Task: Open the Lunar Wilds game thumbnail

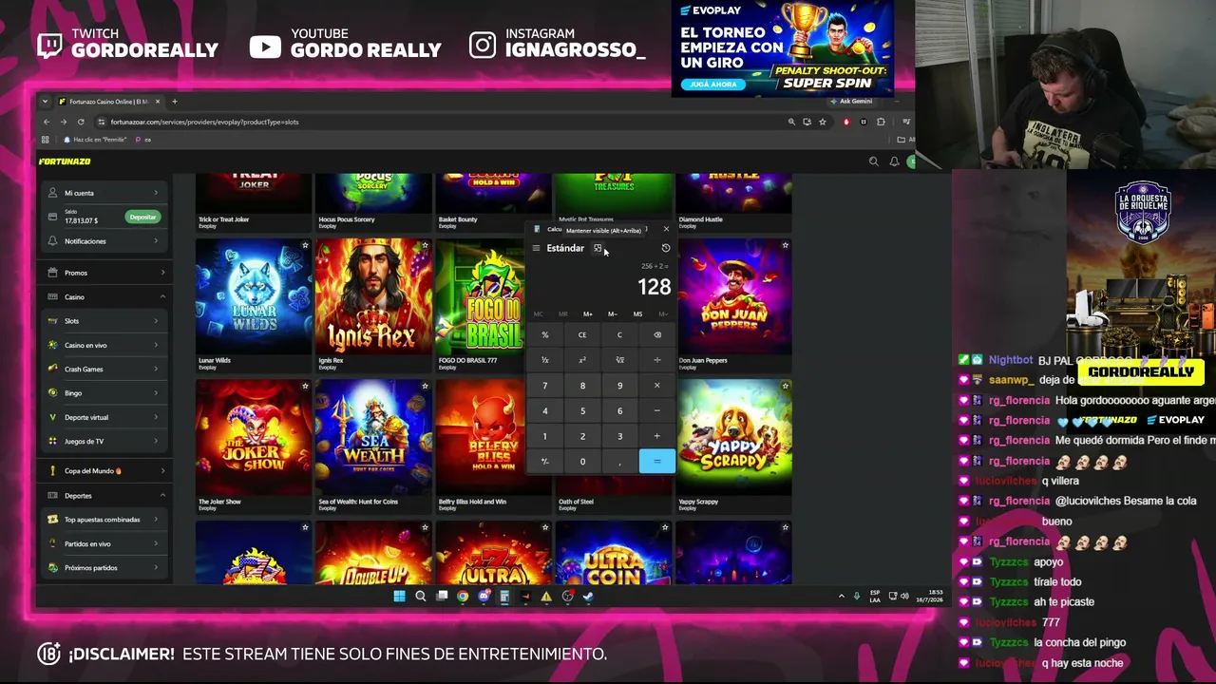Action: pyautogui.click(x=254, y=296)
